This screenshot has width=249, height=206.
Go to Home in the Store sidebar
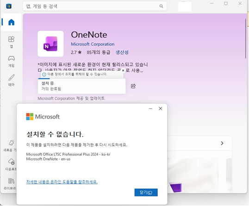(11, 22)
